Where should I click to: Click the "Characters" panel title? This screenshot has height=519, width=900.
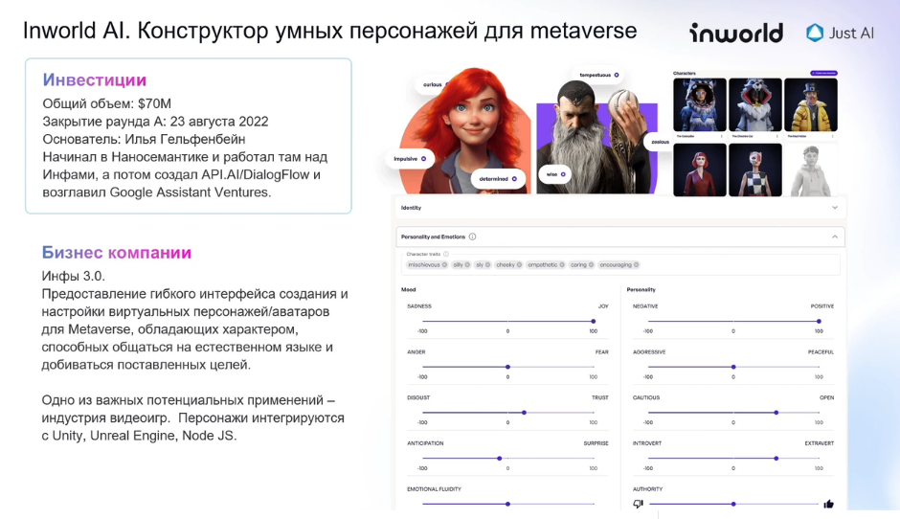coord(685,74)
